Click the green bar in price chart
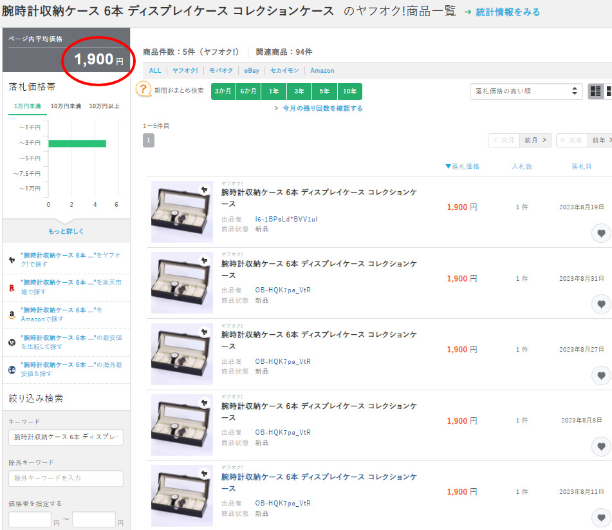 [x=77, y=143]
